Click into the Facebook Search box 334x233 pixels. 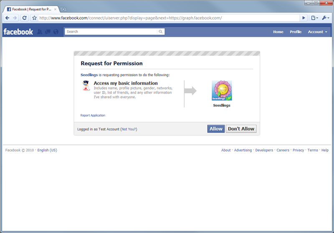[111, 31]
